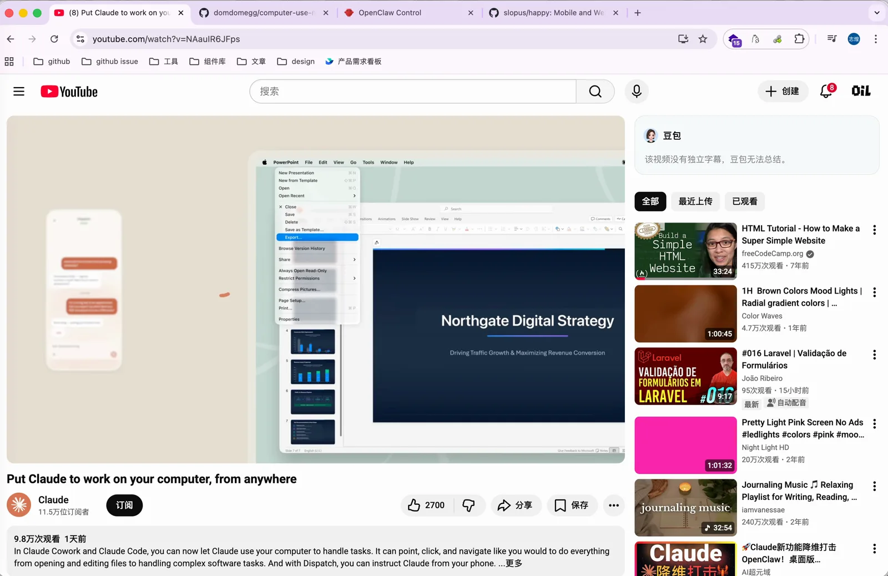Viewport: 888px width, 576px height.
Task: Open options for Journaling Music video
Action: [x=875, y=486]
